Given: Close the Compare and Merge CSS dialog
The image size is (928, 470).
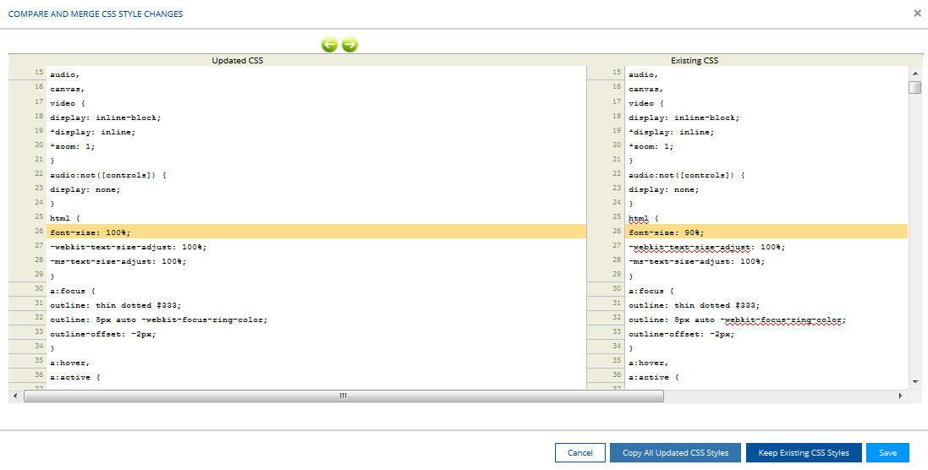Looking at the screenshot, I should 918,14.
